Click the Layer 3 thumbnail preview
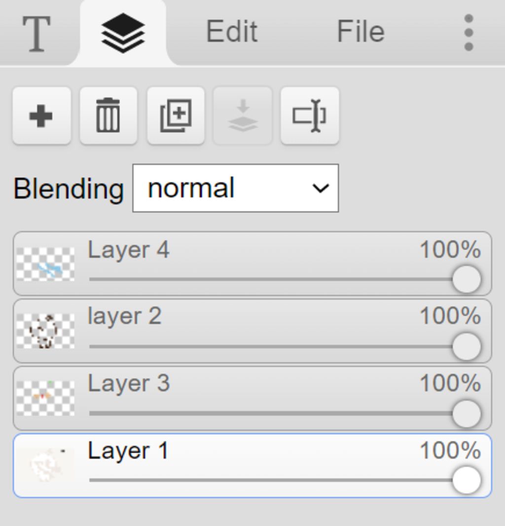This screenshot has width=505, height=526. click(x=45, y=398)
